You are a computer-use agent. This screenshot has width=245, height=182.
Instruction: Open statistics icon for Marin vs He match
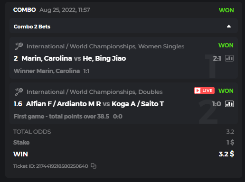(x=229, y=58)
